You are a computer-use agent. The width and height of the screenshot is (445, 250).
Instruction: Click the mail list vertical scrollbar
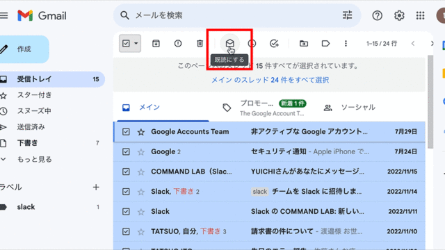click(x=430, y=102)
